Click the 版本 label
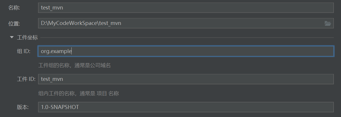341x117 pixels. click(23, 107)
